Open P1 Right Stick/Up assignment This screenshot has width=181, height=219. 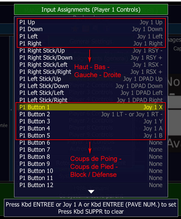91,51
